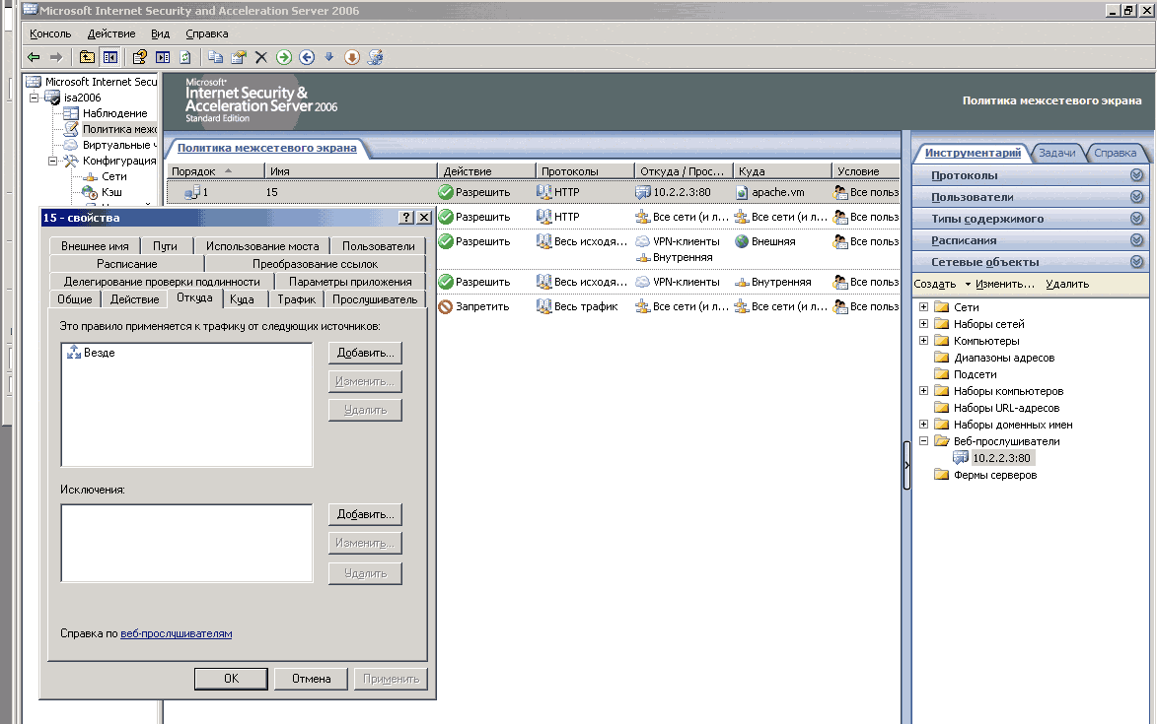Switch to the Прослушиватель tab
This screenshot has width=1157, height=724.
tap(375, 299)
